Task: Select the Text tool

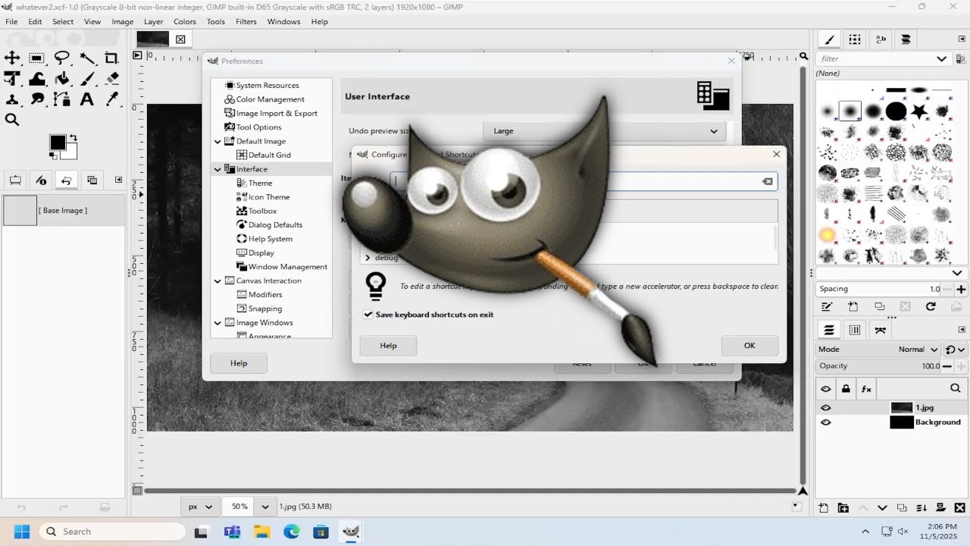Action: click(87, 99)
